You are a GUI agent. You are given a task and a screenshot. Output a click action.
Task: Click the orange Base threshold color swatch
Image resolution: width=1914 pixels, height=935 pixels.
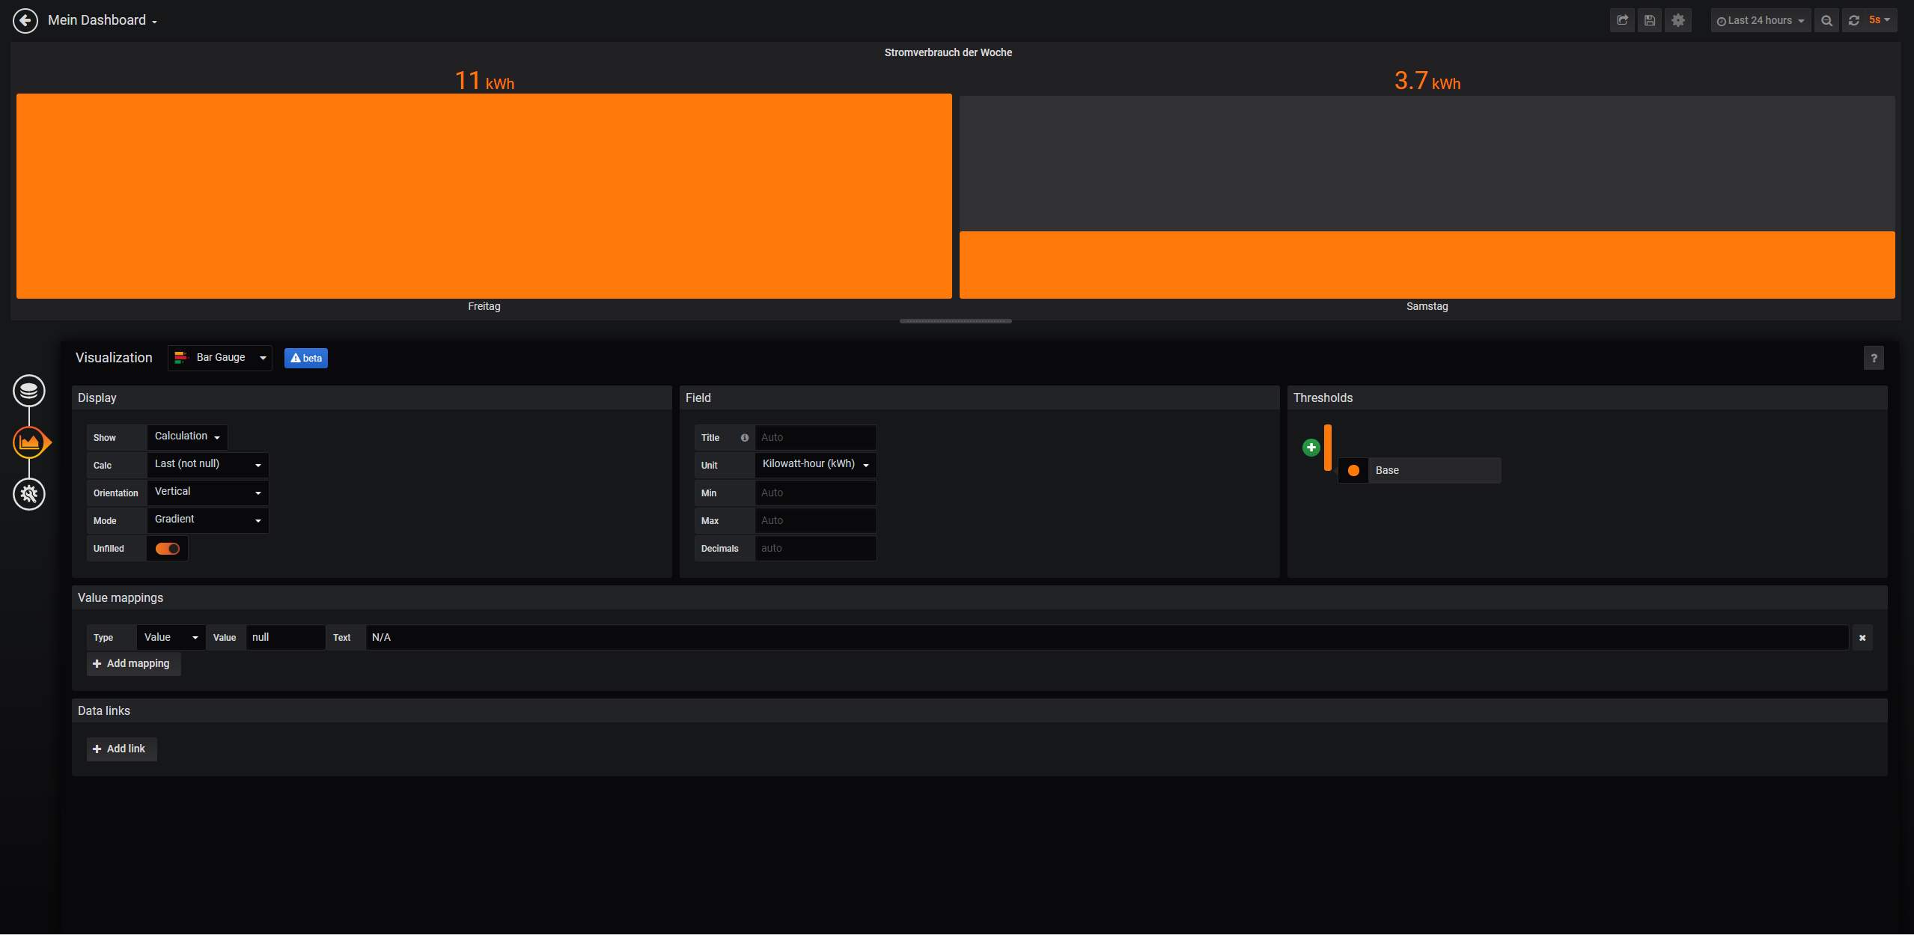(1353, 471)
